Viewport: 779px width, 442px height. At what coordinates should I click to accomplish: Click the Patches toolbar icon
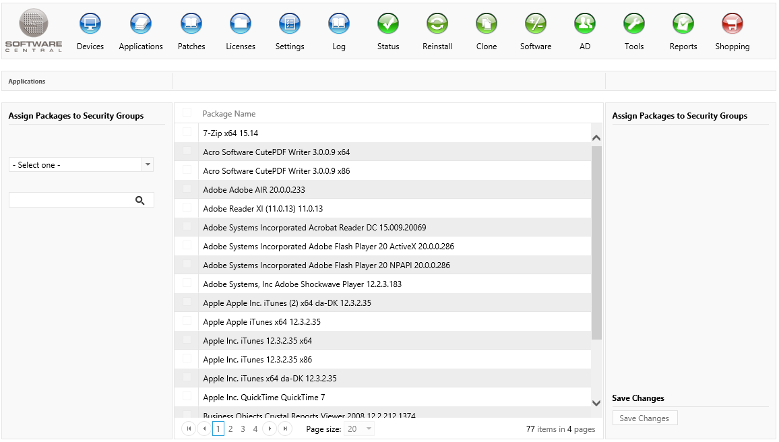pyautogui.click(x=191, y=24)
